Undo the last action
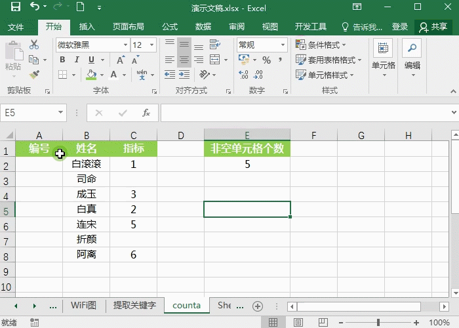 pos(35,7)
